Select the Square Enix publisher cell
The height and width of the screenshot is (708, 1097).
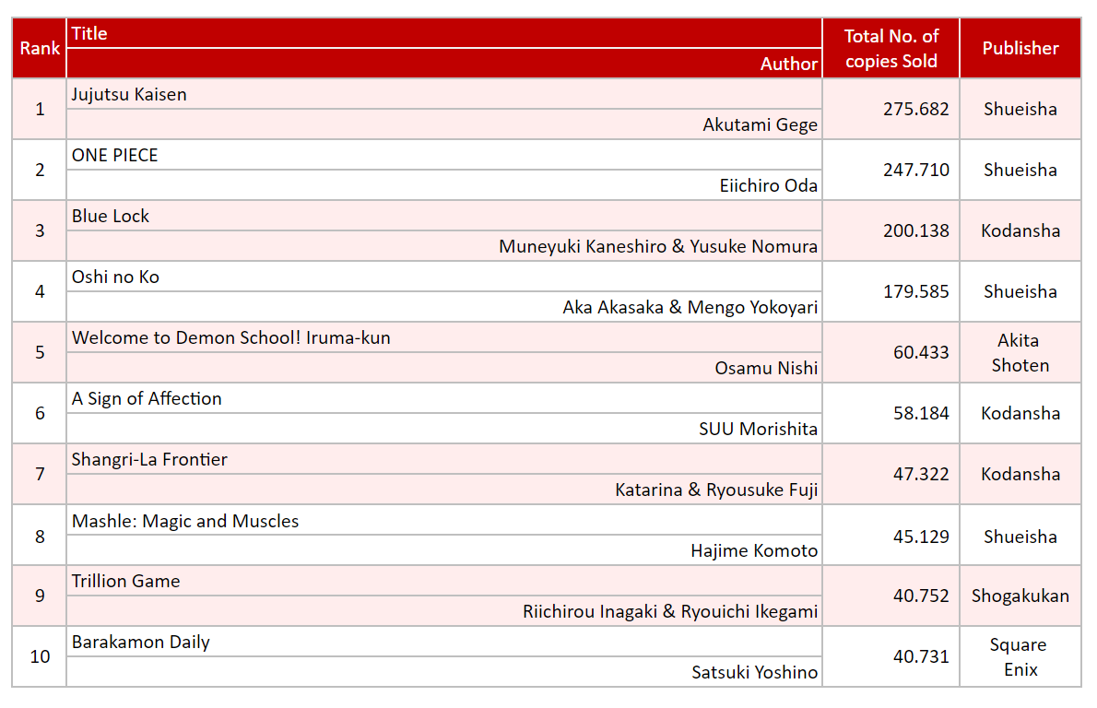[x=1020, y=657]
